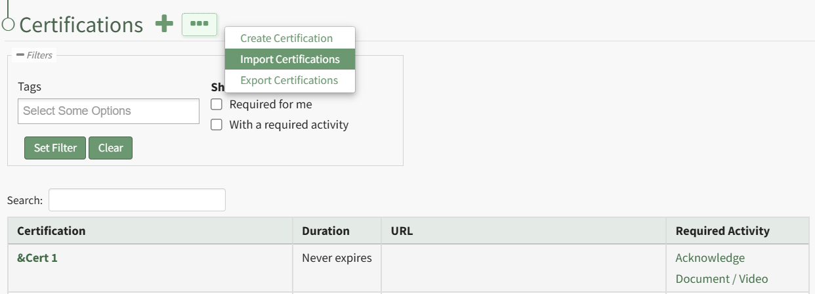Sort by Required Activity column header
Screen dimensions: 815x294
click(722, 231)
